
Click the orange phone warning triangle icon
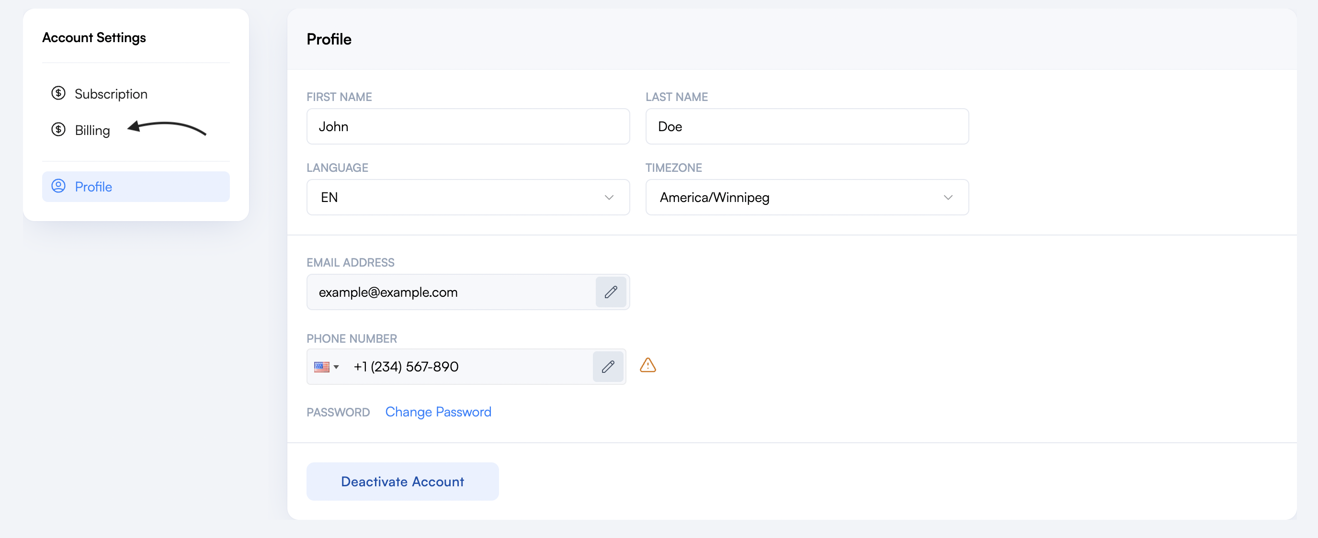[648, 365]
